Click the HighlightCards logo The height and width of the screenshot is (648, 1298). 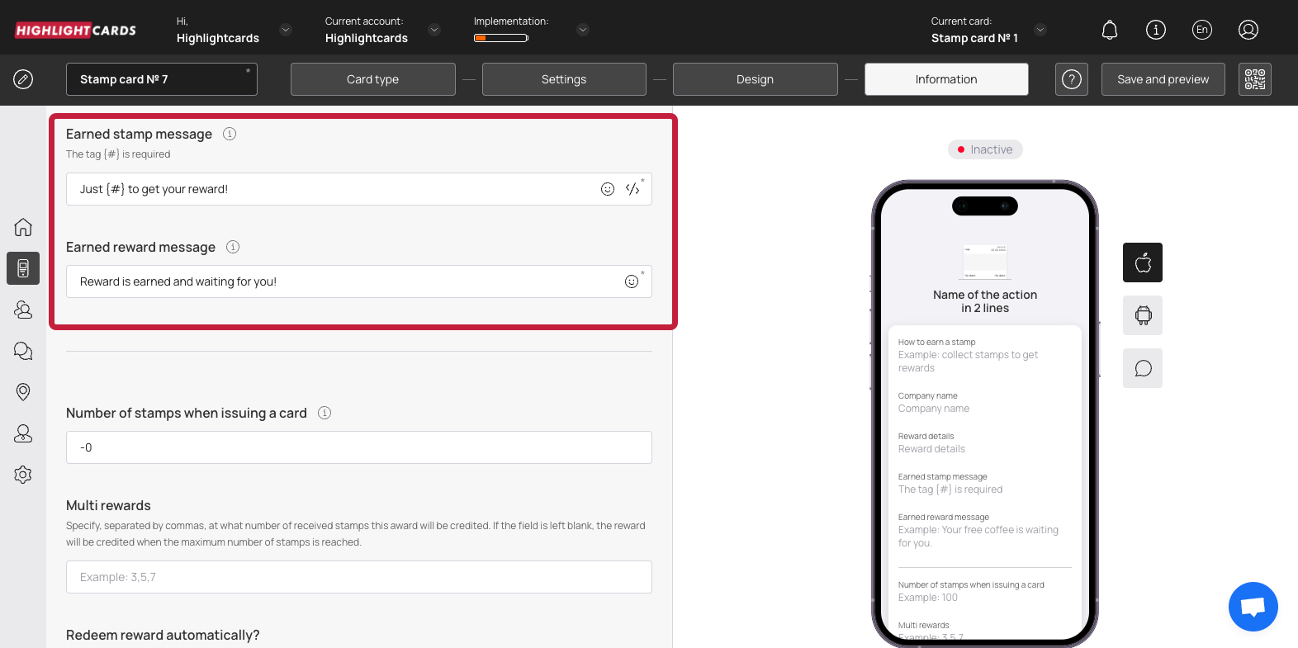click(76, 31)
